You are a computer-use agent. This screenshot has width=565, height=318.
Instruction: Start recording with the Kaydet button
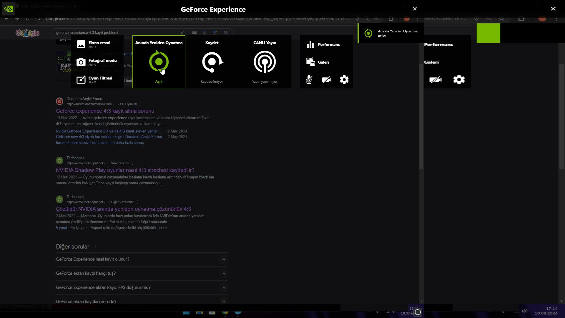212,62
